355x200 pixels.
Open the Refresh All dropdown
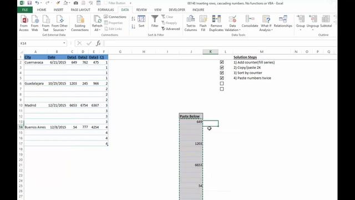(97, 28)
